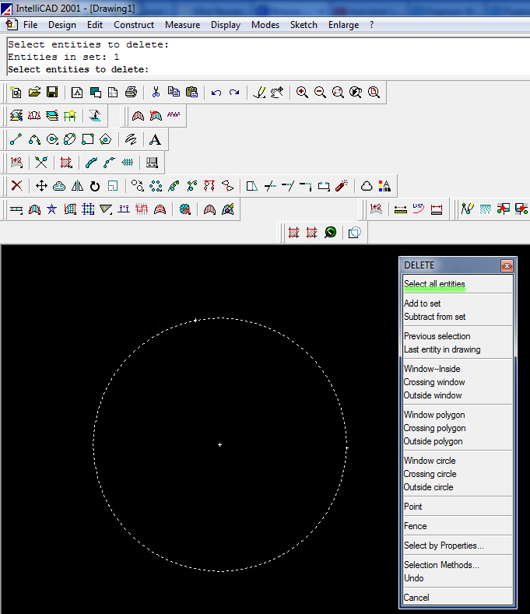Choose 'Select by Properties...' option
Screen dimensions: 530x614
tap(444, 546)
